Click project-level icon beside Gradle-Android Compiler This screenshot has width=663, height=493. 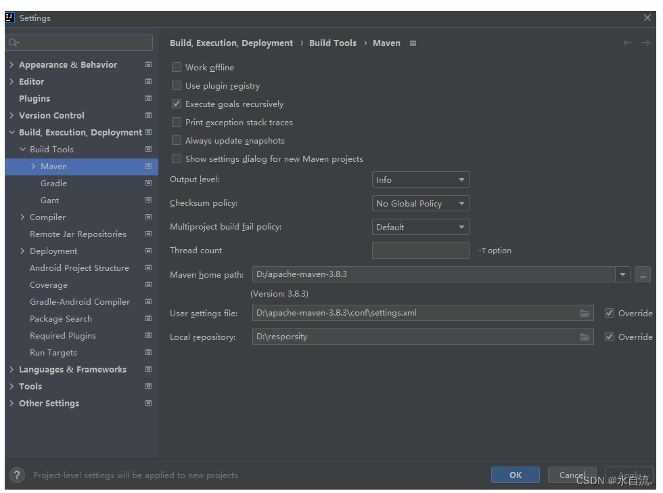(148, 301)
